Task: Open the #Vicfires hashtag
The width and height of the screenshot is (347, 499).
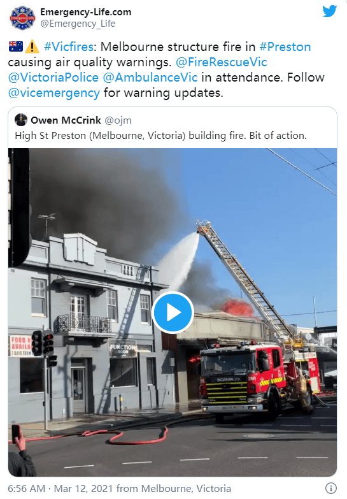Action: pyautogui.click(x=69, y=47)
